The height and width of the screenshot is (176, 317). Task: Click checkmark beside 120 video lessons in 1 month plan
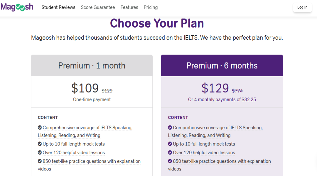[40, 153]
